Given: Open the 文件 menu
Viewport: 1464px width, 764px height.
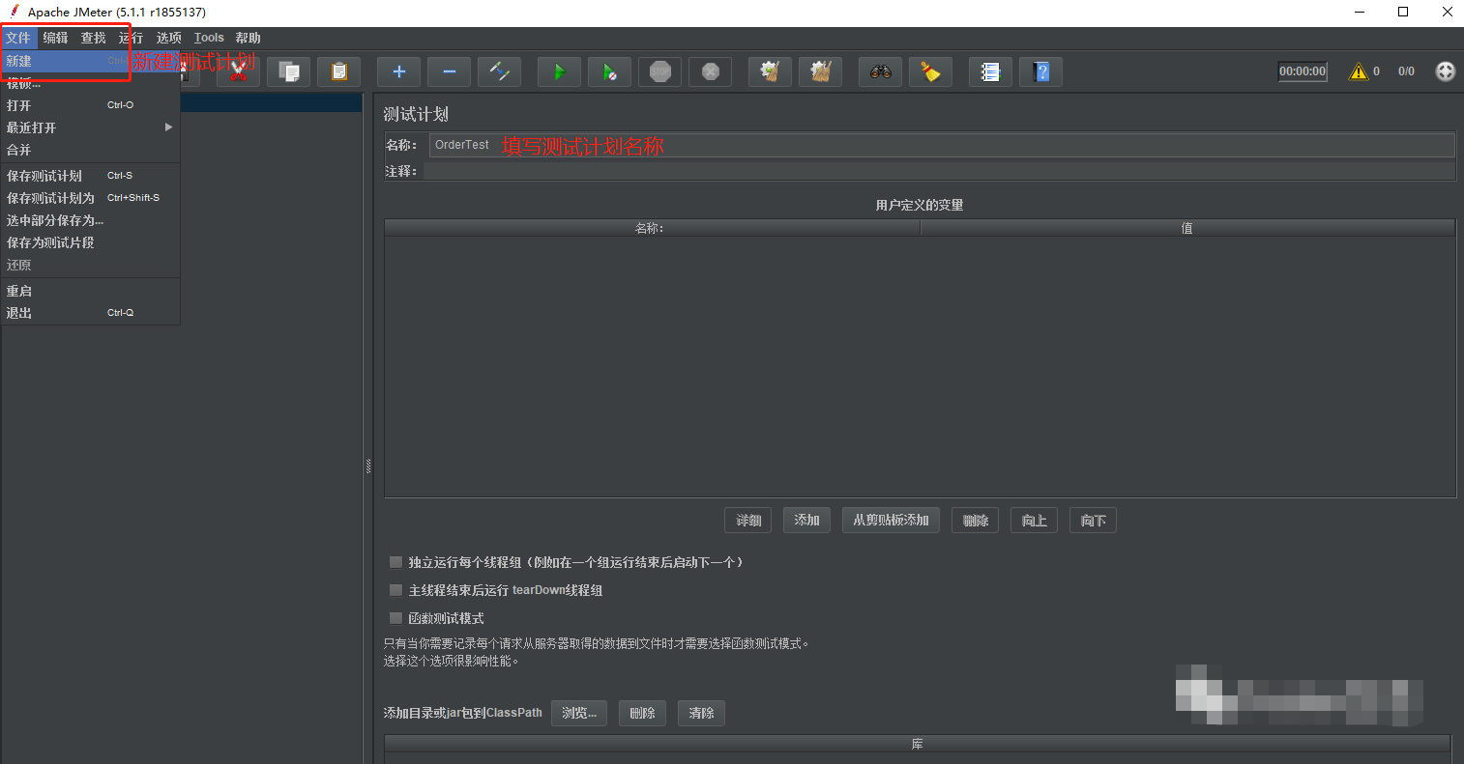Looking at the screenshot, I should pyautogui.click(x=18, y=38).
